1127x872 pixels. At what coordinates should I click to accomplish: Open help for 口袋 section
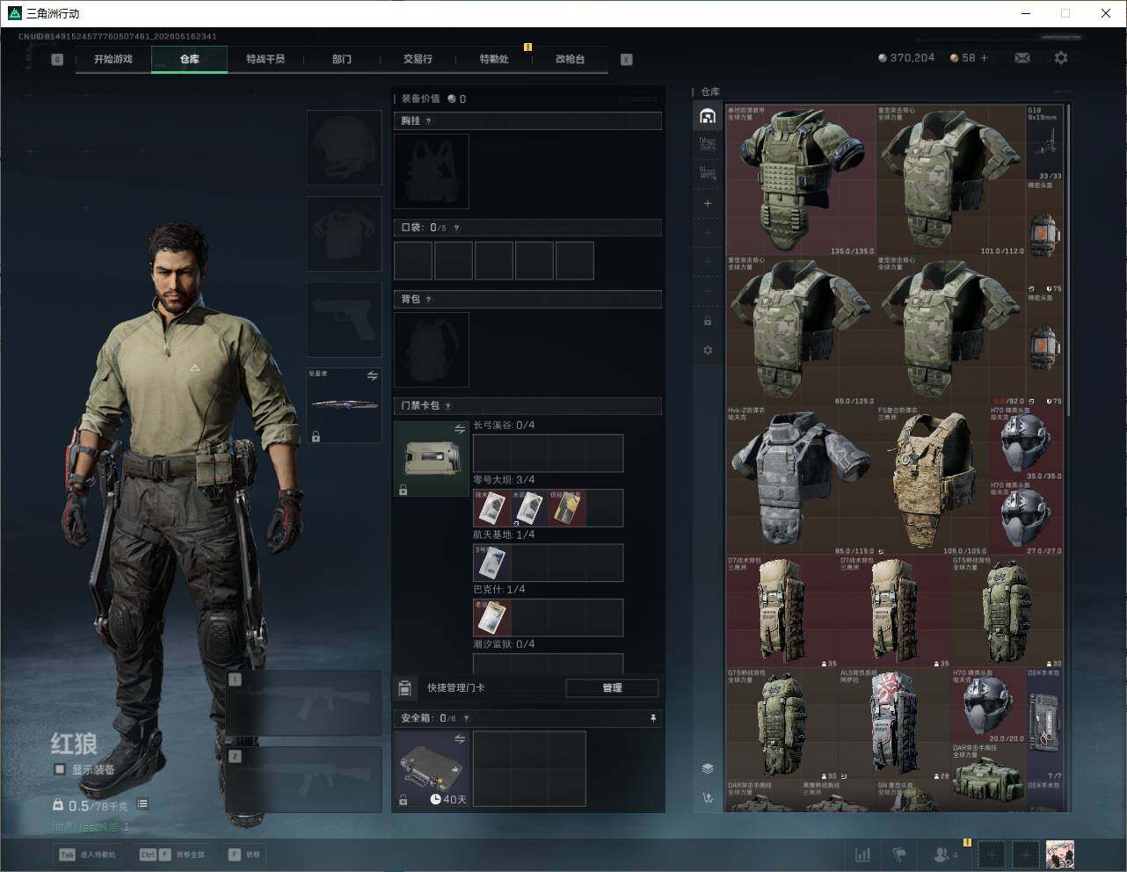[x=456, y=228]
